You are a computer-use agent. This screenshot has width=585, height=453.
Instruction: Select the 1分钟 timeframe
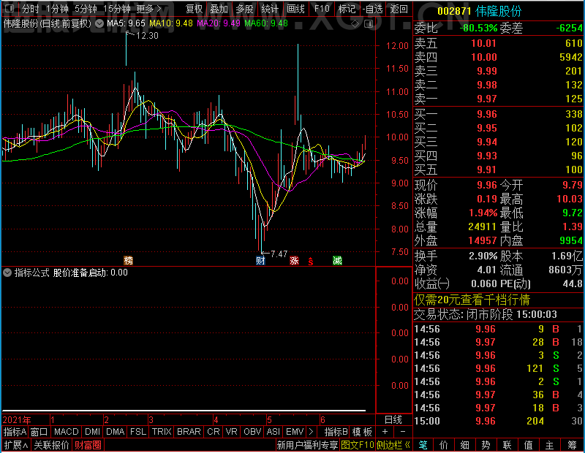[x=57, y=9]
